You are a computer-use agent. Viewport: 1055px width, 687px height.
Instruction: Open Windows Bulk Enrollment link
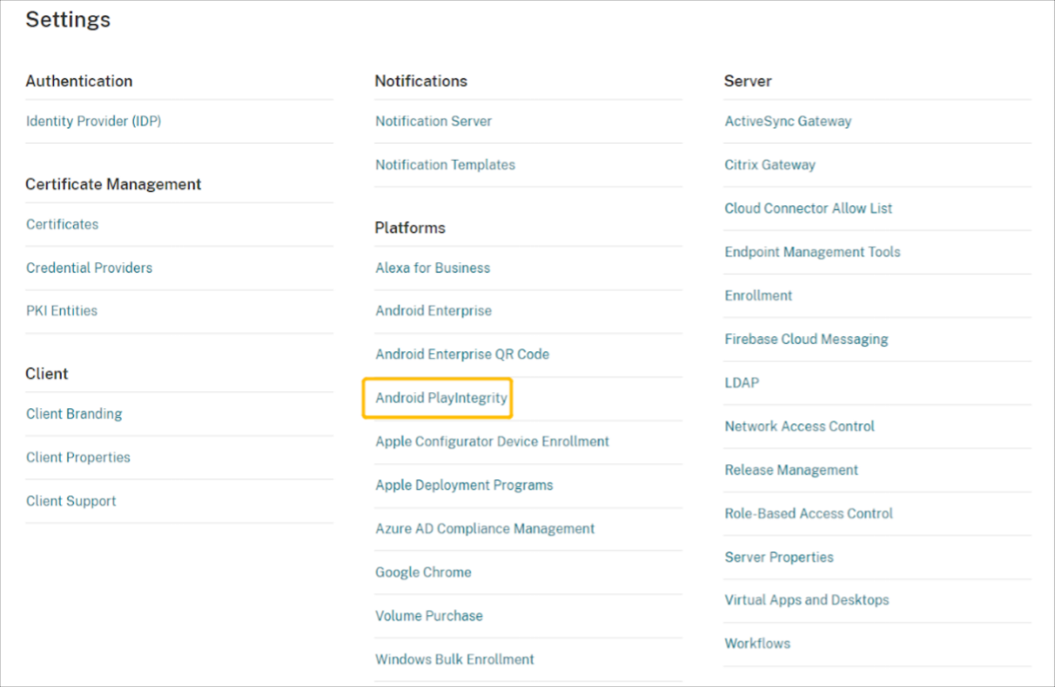(x=455, y=659)
